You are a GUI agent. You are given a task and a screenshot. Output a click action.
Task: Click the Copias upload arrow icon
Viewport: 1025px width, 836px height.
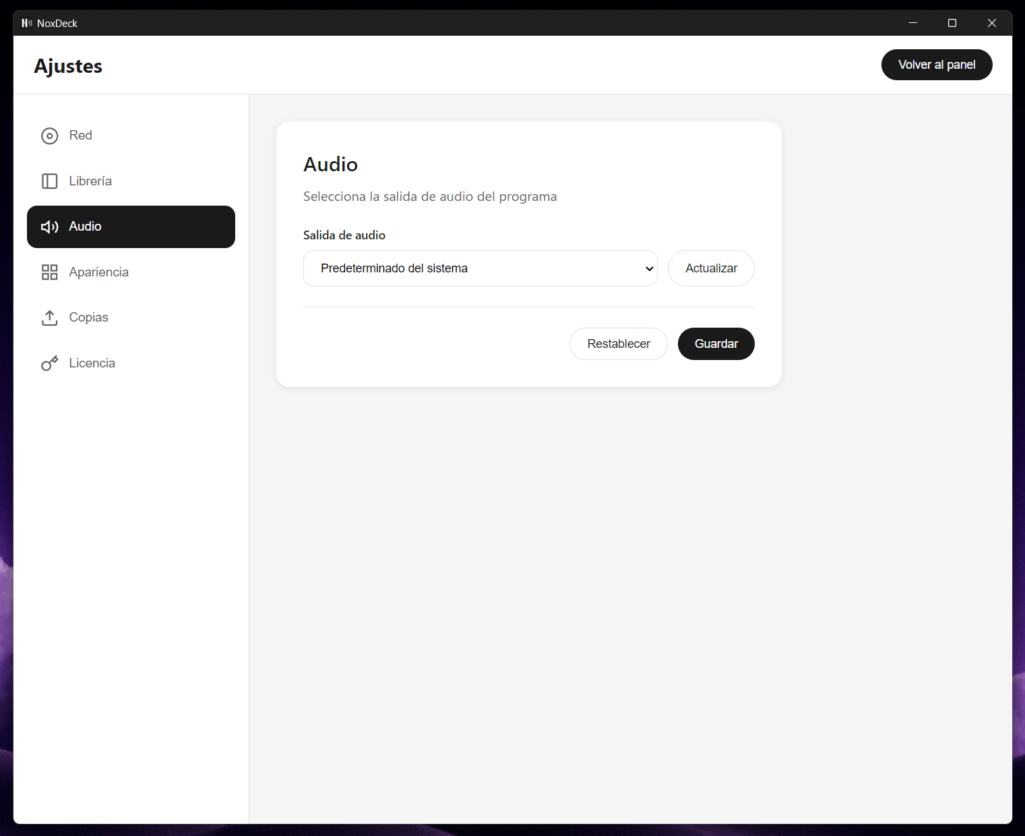(x=49, y=318)
